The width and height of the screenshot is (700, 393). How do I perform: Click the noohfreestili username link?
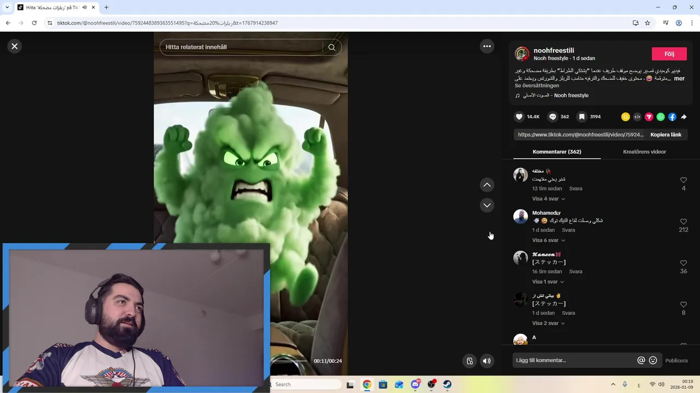point(553,50)
